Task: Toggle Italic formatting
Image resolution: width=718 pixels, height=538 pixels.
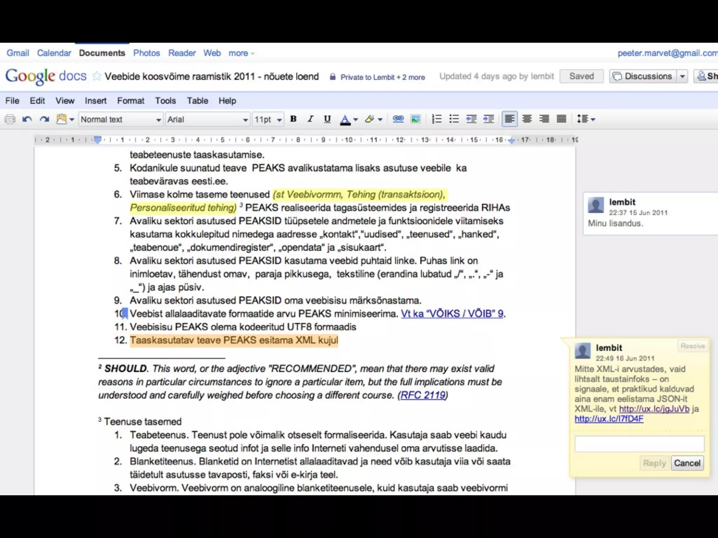Action: [310, 119]
